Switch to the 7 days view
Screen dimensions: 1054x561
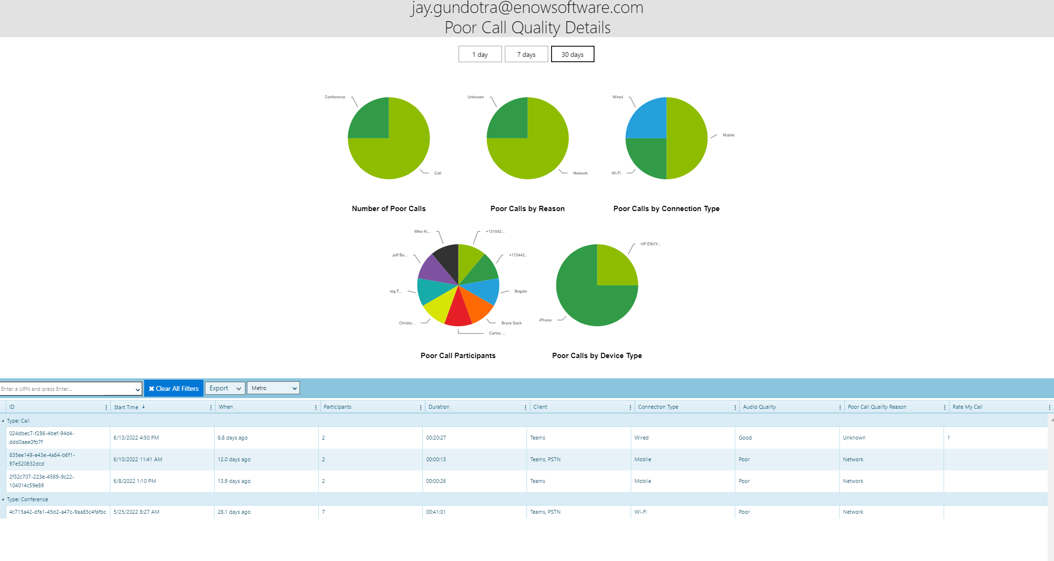526,54
